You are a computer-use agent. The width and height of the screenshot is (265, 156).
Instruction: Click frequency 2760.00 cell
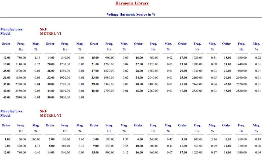click(153, 91)
